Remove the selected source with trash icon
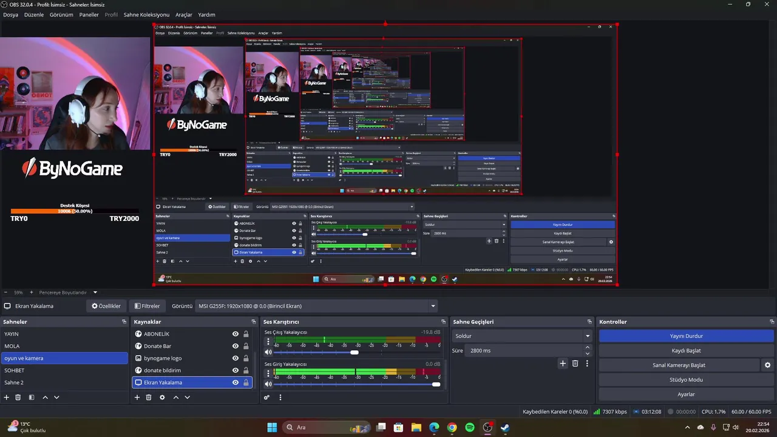The height and width of the screenshot is (437, 777). 149,398
